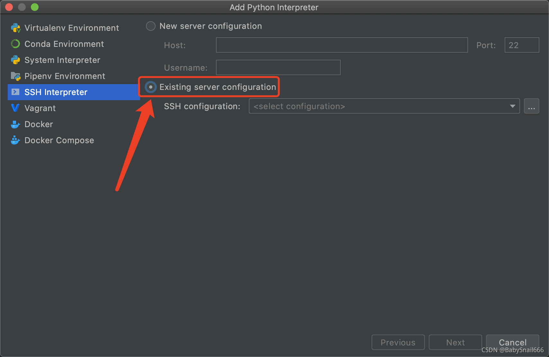
Task: Enable the New server configuration option
Action: pos(150,26)
